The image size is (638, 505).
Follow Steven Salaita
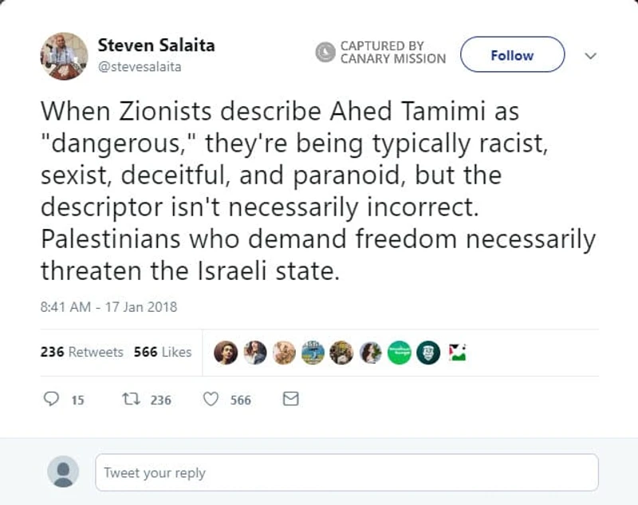pyautogui.click(x=512, y=55)
